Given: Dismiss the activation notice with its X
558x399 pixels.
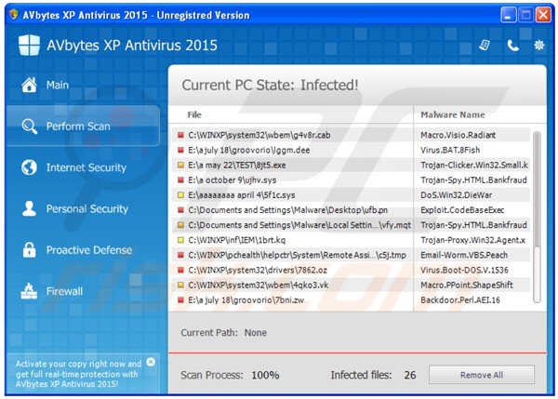Looking at the screenshot, I should tap(151, 362).
